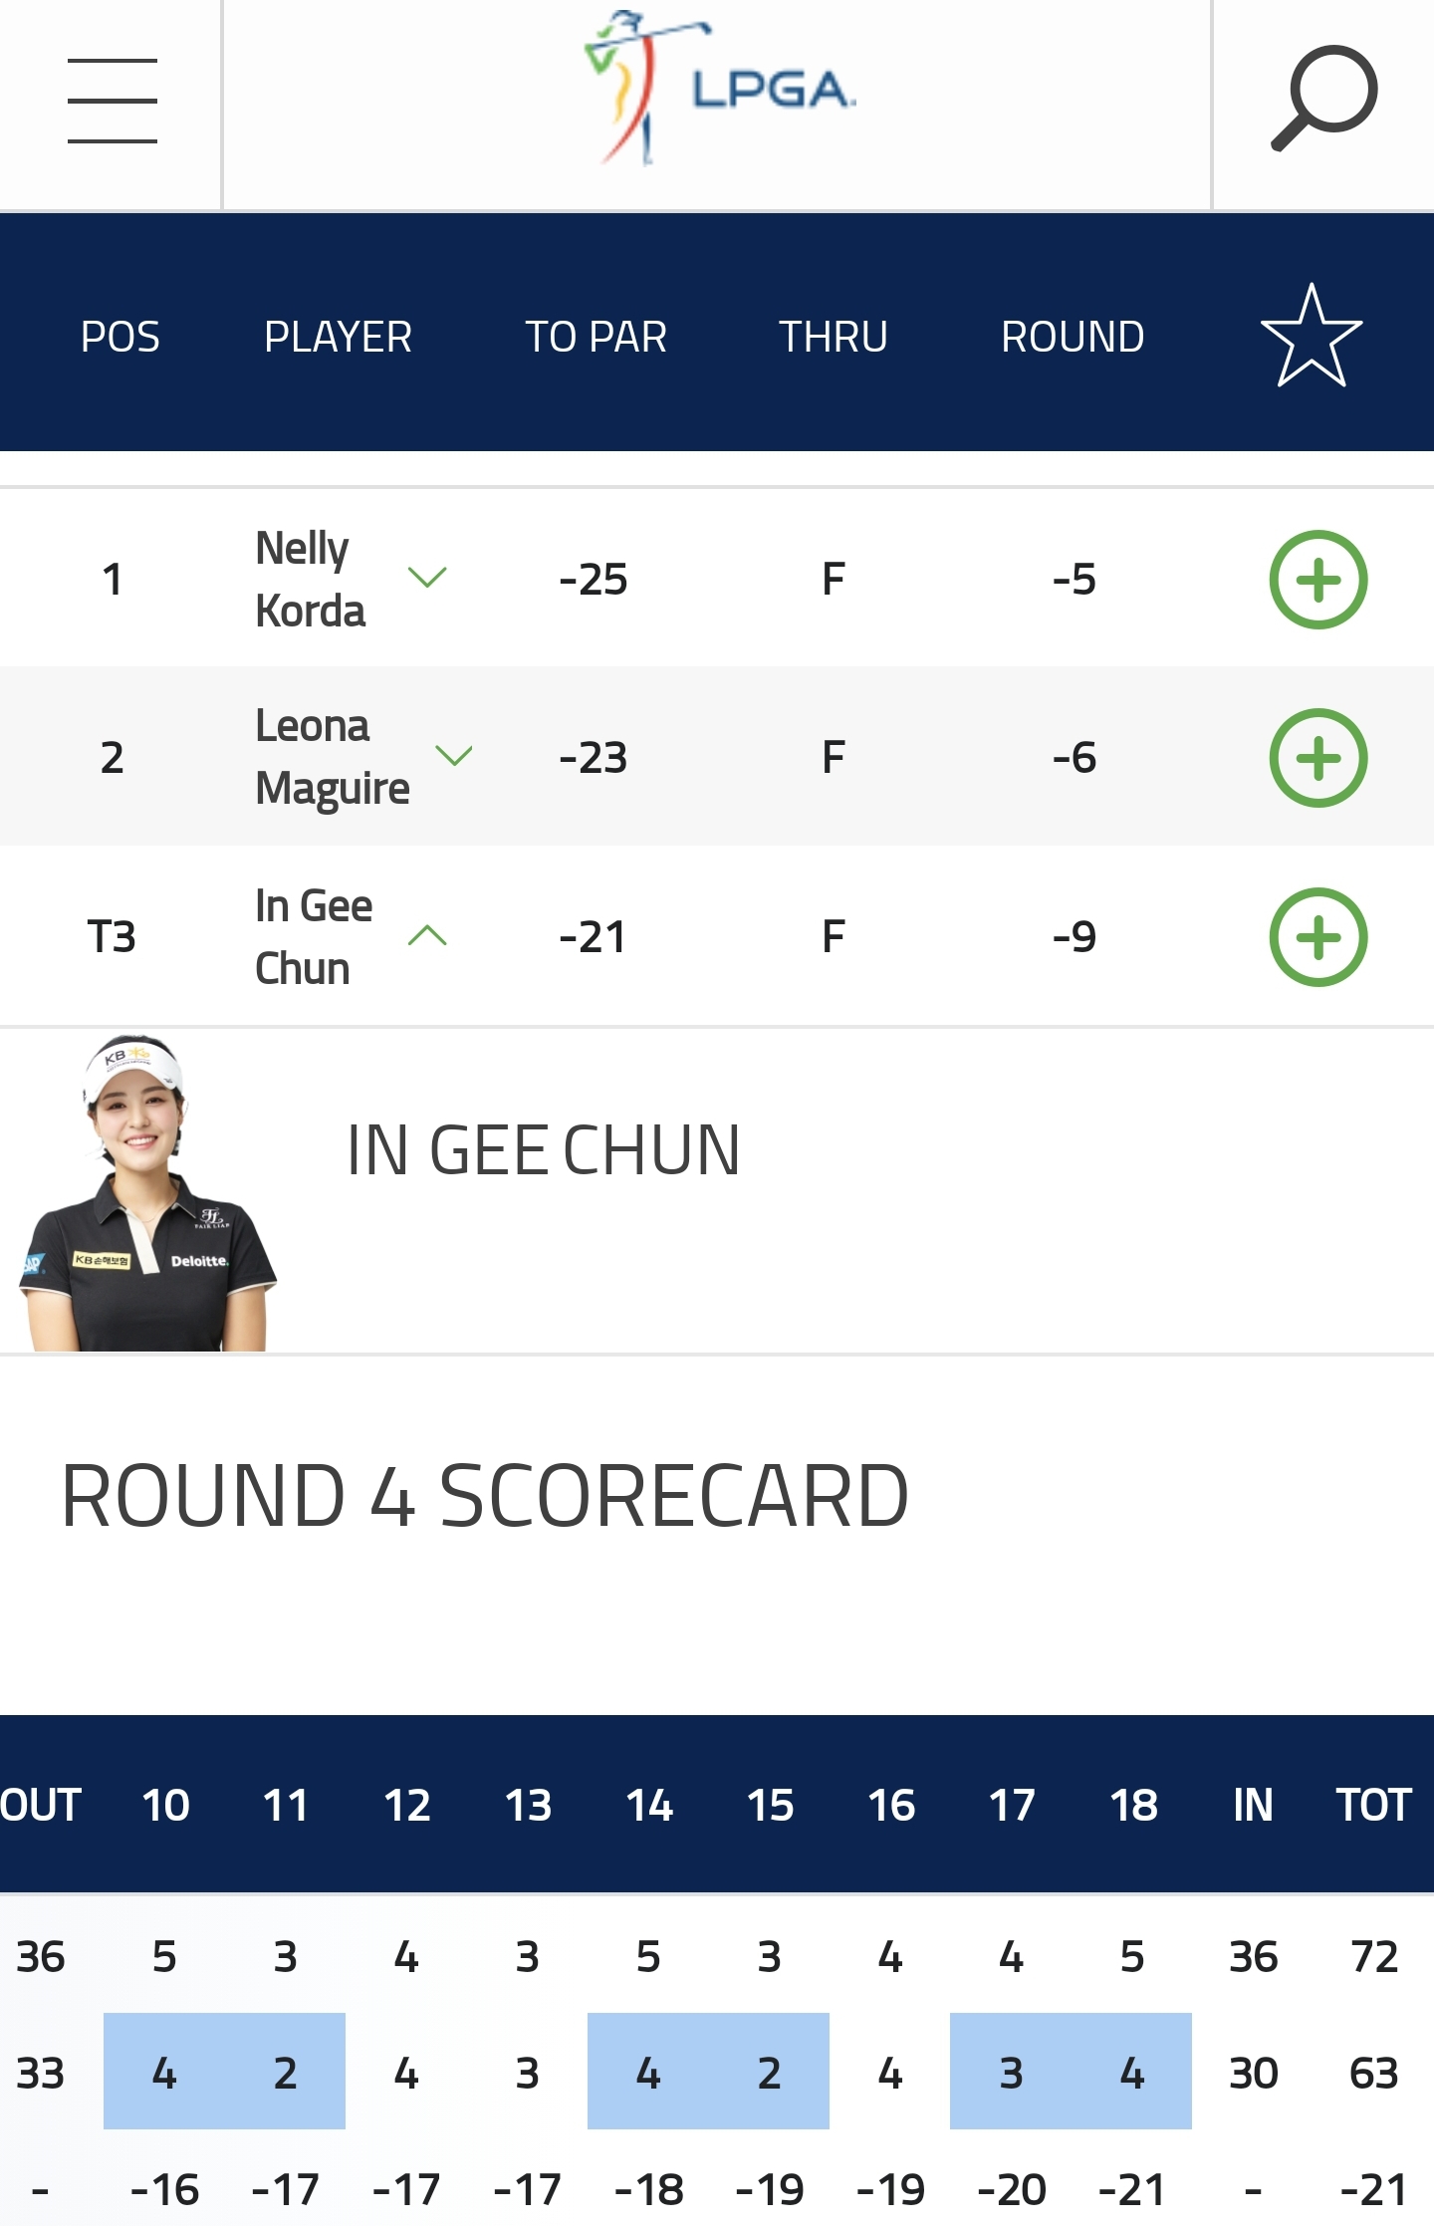Viewport: 1434px width, 2226px height.
Task: Click the PLAYER column header
Action: [338, 337]
